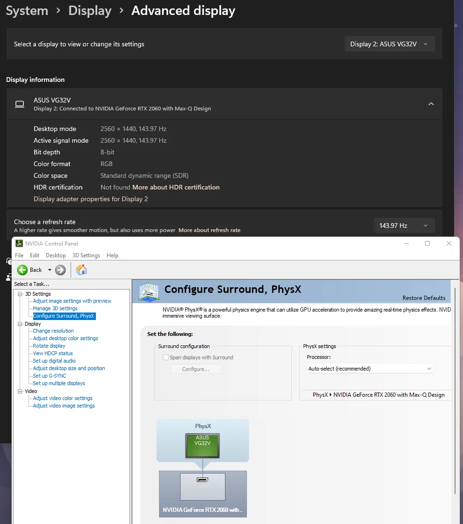The image size is (463, 524).
Task: Collapse the Display tree node
Action: [x=20, y=324]
